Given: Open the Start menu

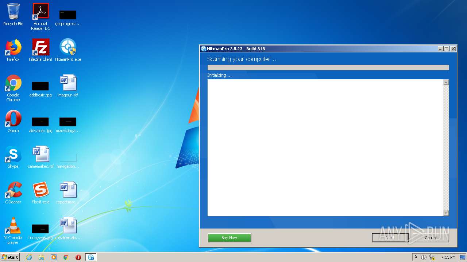Looking at the screenshot, I should (10, 257).
